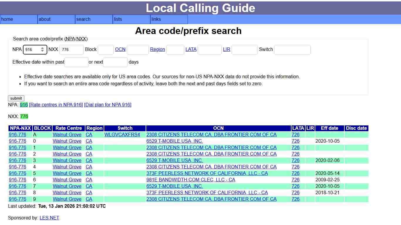Visit the LES.NET sponsor link
The width and height of the screenshot is (401, 225).
coord(49,218)
